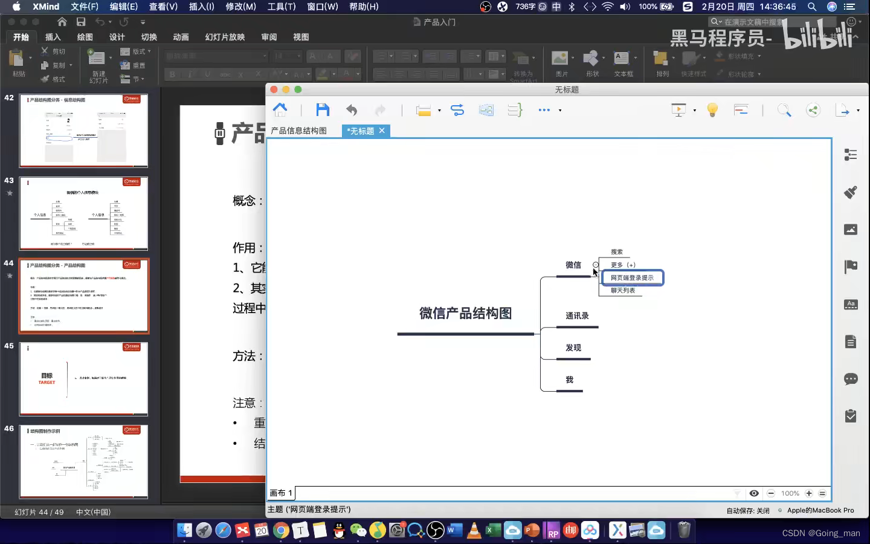Switch to the 动画 ribbon tab in PowerPoint
This screenshot has width=870, height=544.
(181, 37)
